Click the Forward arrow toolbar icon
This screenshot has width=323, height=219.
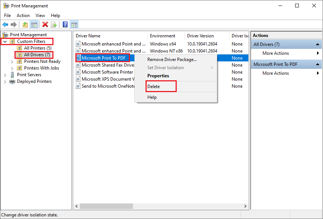tap(14, 25)
